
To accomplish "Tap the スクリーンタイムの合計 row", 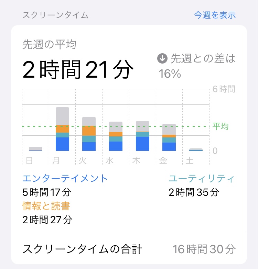I will (129, 249).
